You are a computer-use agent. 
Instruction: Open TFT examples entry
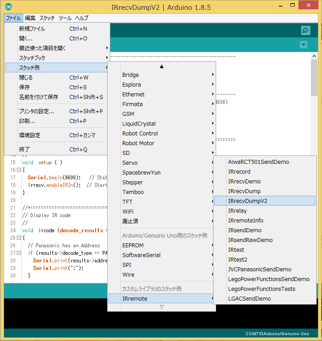pyautogui.click(x=161, y=202)
